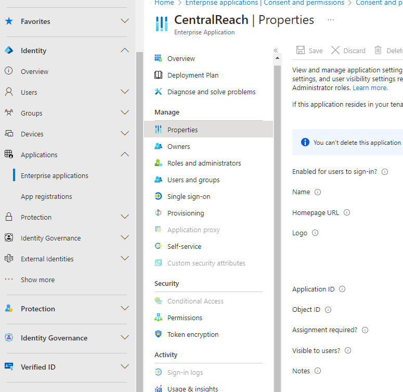Click the resource menu scrollbar up arrow
The height and width of the screenshot is (392, 403).
pyautogui.click(x=277, y=58)
